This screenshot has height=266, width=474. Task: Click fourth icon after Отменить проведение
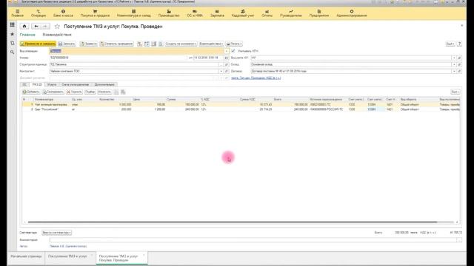point(161,44)
